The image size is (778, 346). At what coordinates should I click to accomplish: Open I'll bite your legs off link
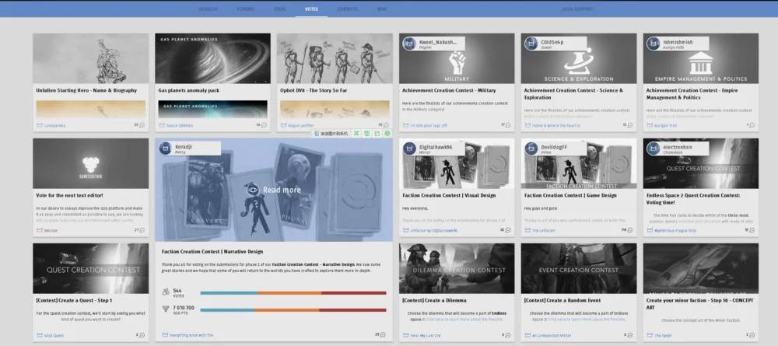coord(429,125)
